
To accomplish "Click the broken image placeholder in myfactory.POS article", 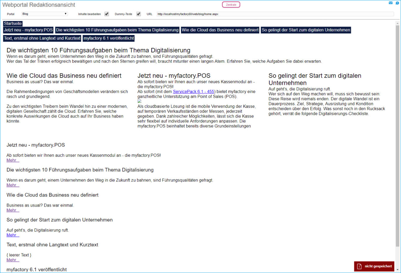I will point(139,101).
